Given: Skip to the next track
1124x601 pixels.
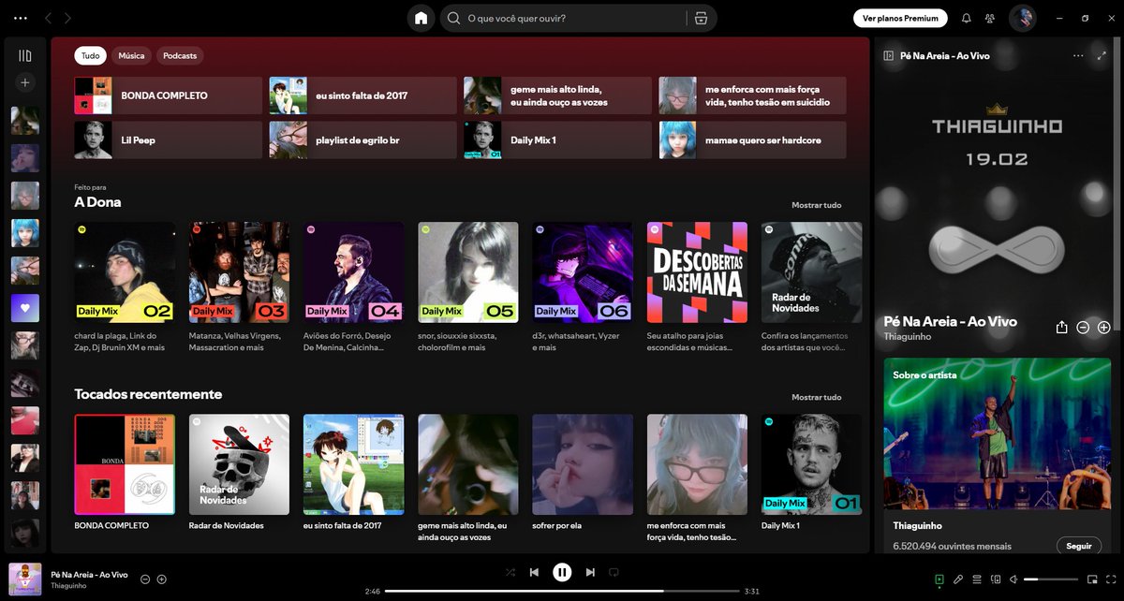Looking at the screenshot, I should pyautogui.click(x=590, y=572).
